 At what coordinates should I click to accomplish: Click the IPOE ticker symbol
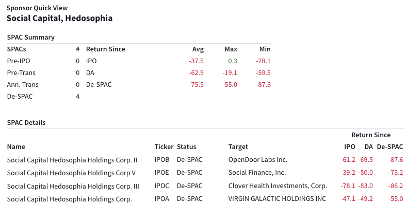coord(161,173)
